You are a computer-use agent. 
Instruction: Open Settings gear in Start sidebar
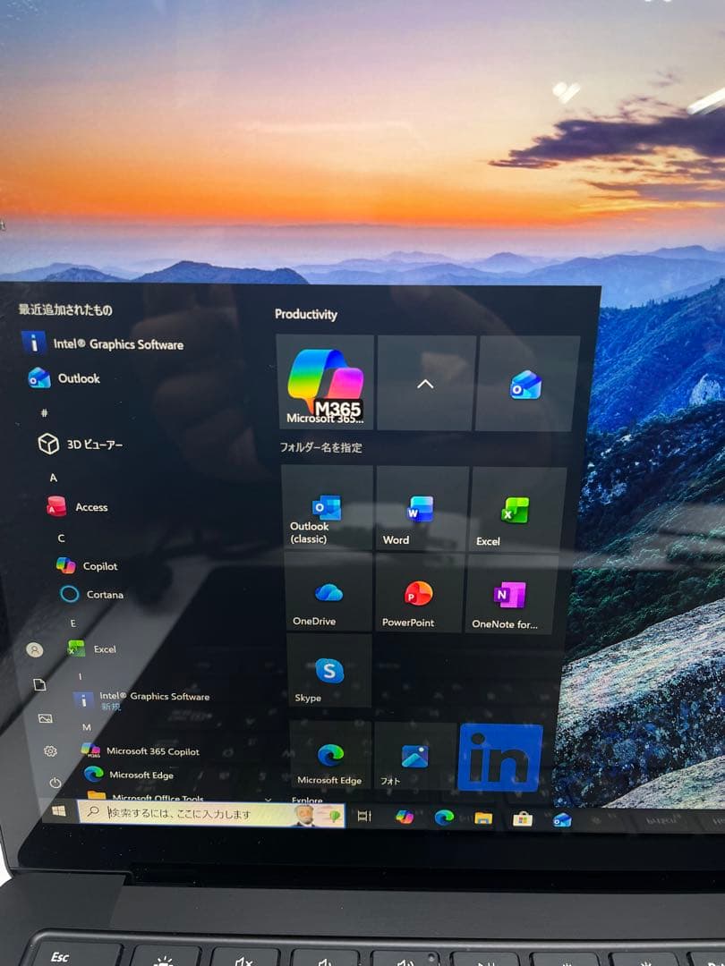coord(50,751)
